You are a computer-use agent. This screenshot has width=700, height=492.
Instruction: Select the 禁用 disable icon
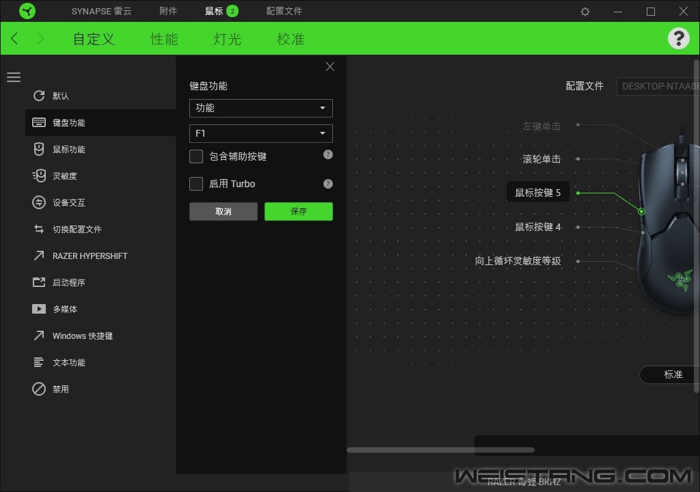[39, 389]
